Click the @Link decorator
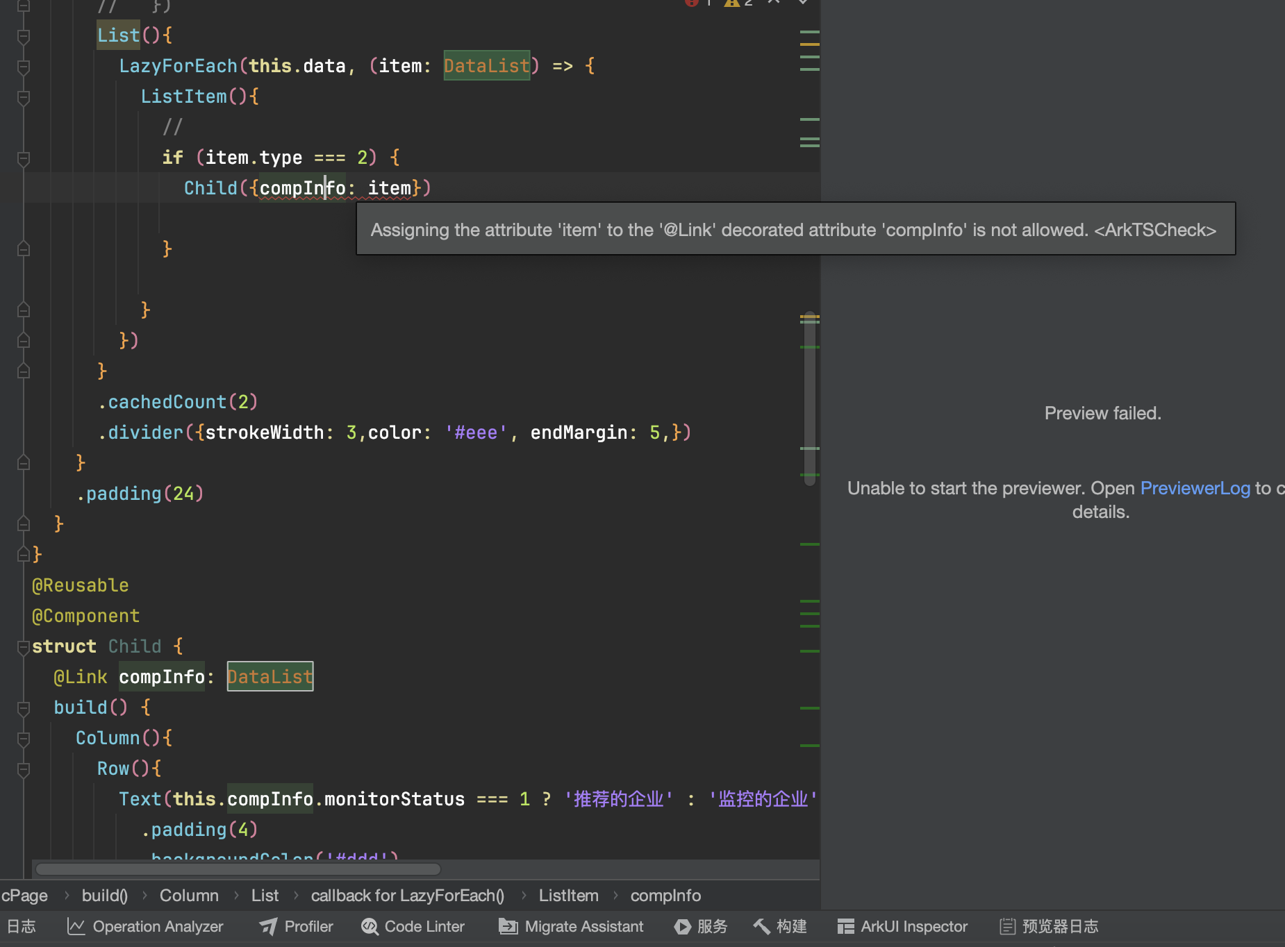The height and width of the screenshot is (947, 1285). [x=81, y=677]
